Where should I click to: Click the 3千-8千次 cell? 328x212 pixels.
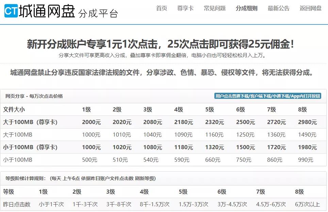click(119, 204)
